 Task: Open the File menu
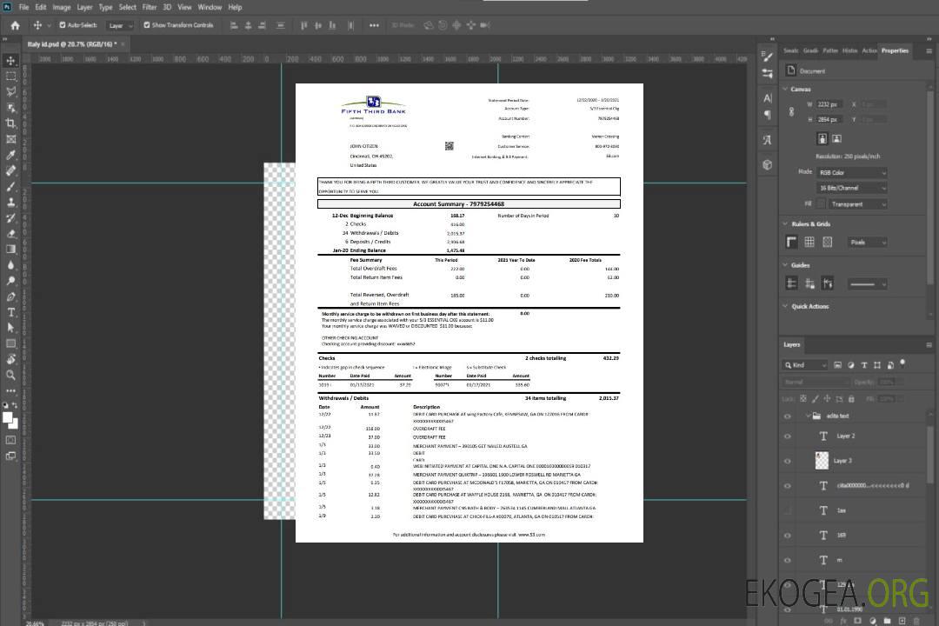[23, 7]
